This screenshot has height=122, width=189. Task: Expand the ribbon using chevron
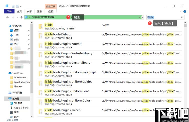181,11
